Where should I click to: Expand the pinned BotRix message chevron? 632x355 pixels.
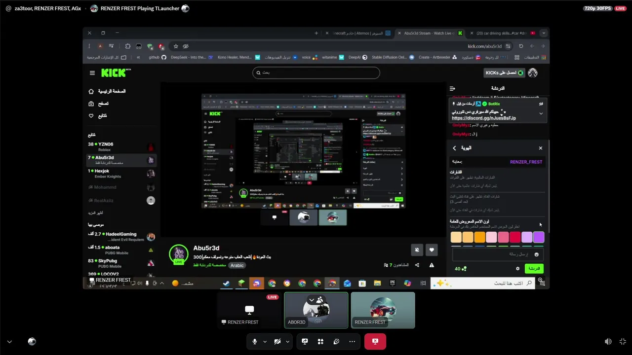click(541, 113)
